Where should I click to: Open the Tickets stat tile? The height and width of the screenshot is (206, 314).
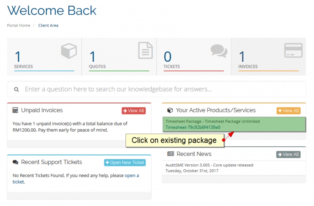pyautogui.click(x=194, y=57)
